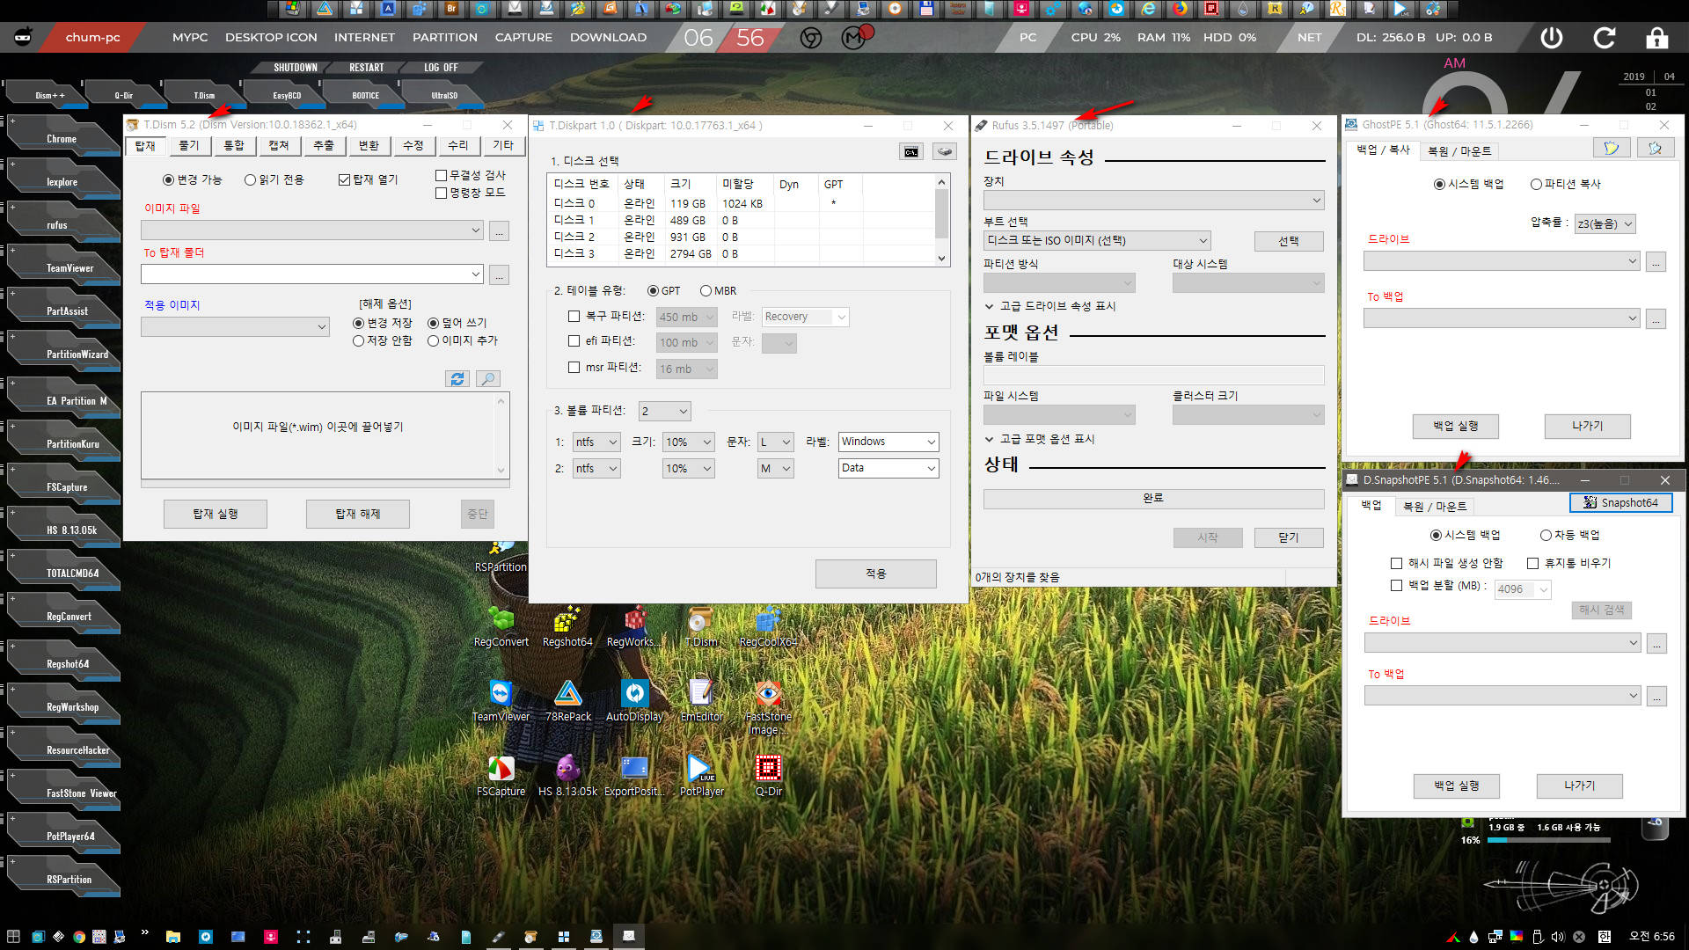
Task: Select the MBR table type radio
Action: coord(718,291)
